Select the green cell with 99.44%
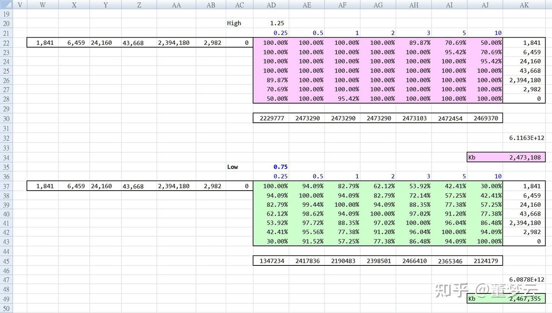552x313 pixels. pos(307,204)
